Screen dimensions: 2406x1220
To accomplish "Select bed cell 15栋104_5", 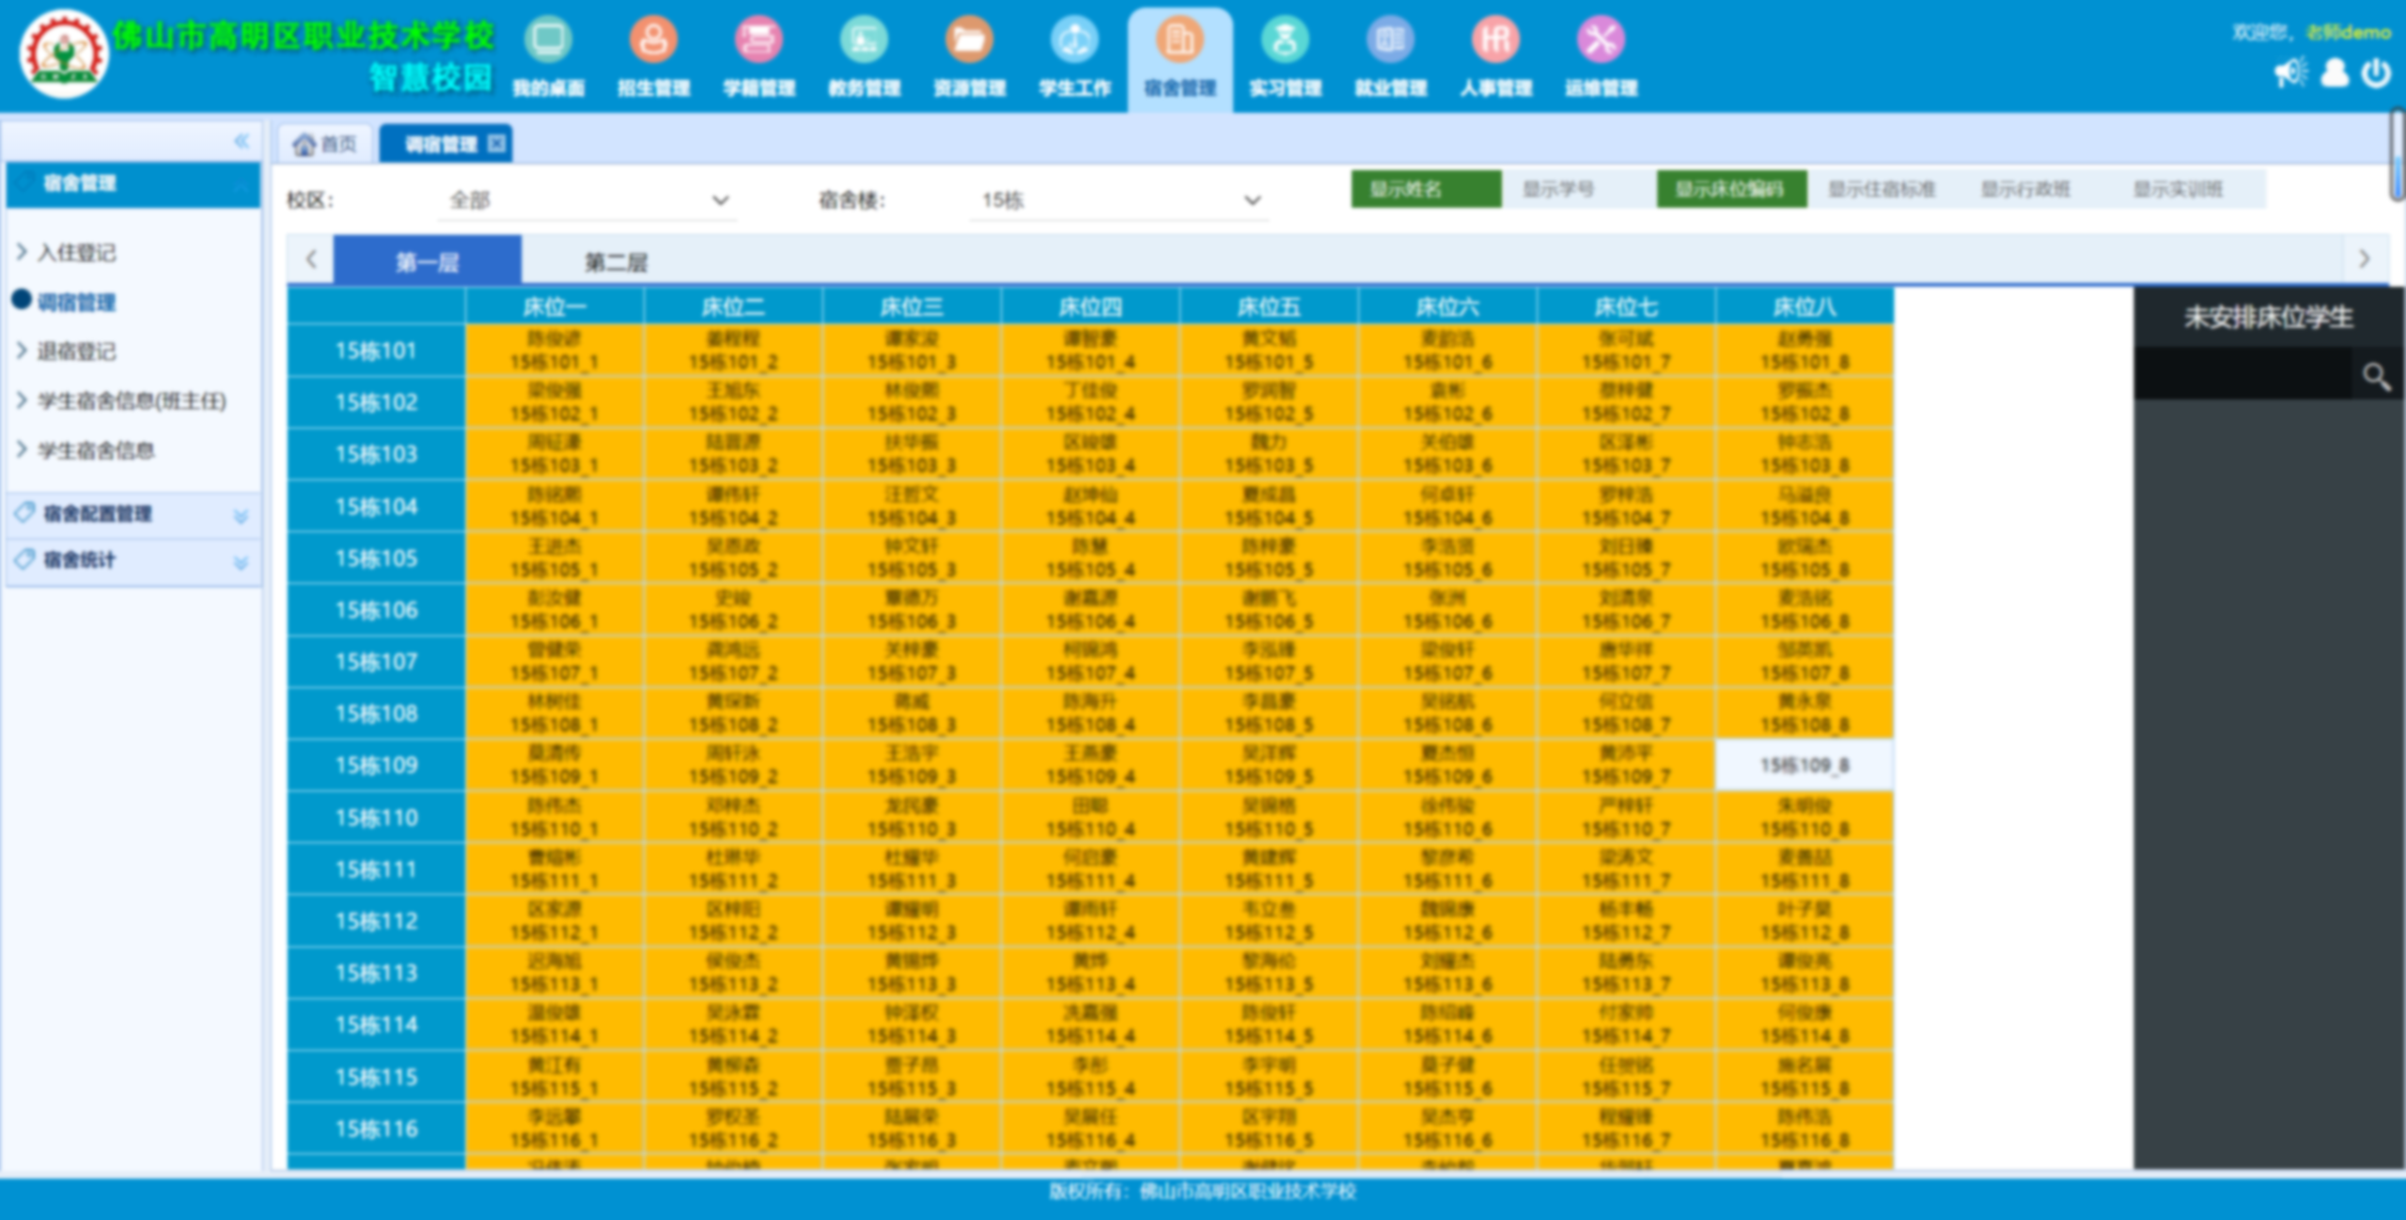I will pyautogui.click(x=1269, y=507).
